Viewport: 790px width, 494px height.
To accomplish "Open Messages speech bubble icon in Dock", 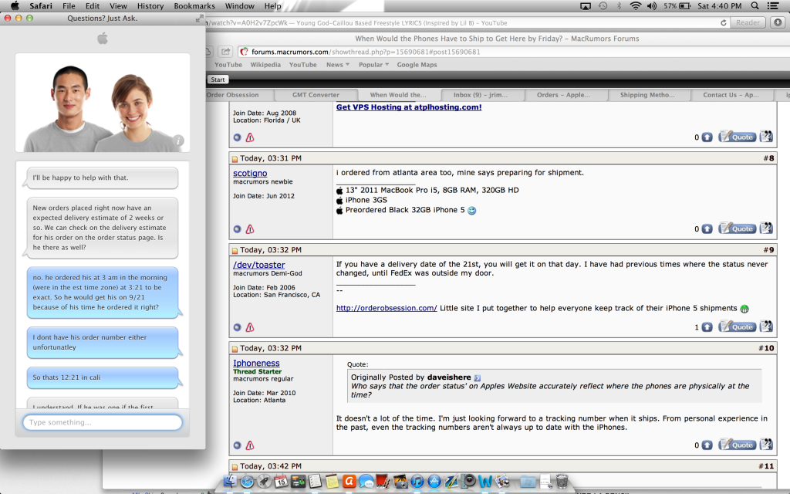I will point(366,482).
